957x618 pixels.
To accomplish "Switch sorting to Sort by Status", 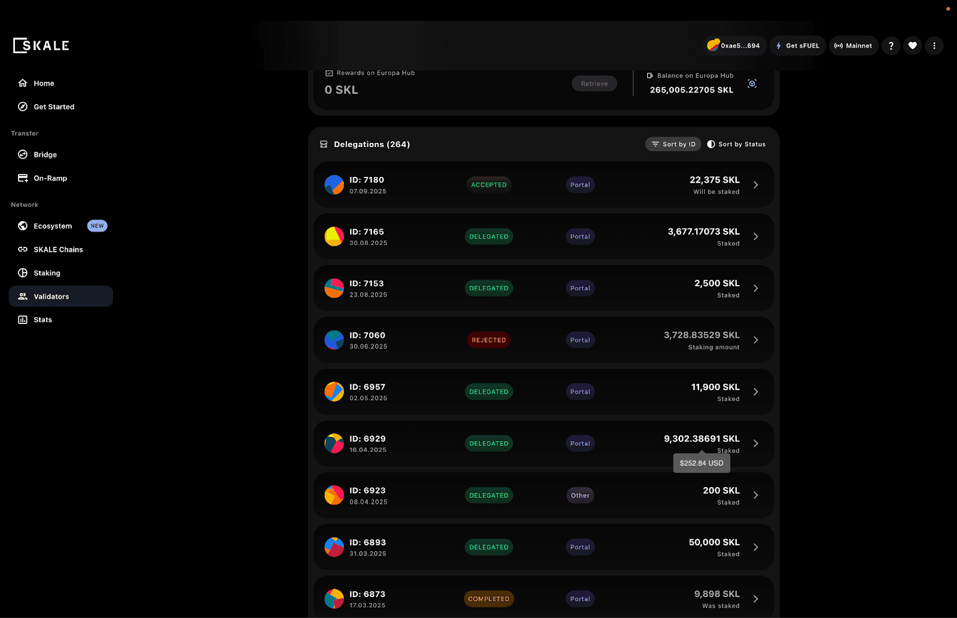I will point(736,144).
